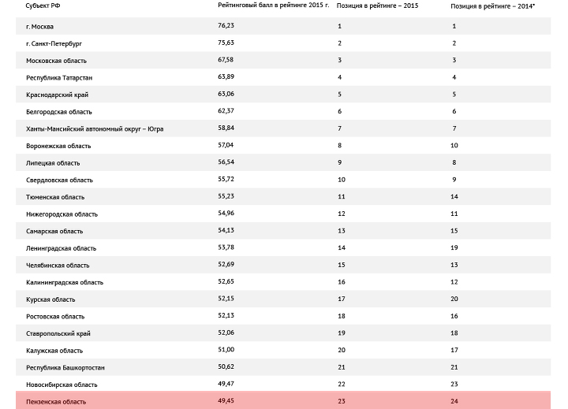This screenshot has height=409, width=568.
Task: Select the 'г. Москва' row name
Action: [x=39, y=26]
